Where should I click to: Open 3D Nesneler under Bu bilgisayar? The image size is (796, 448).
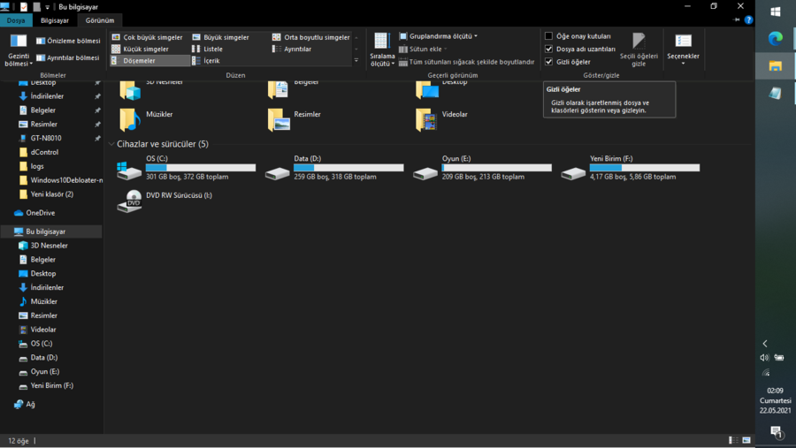tap(49, 246)
